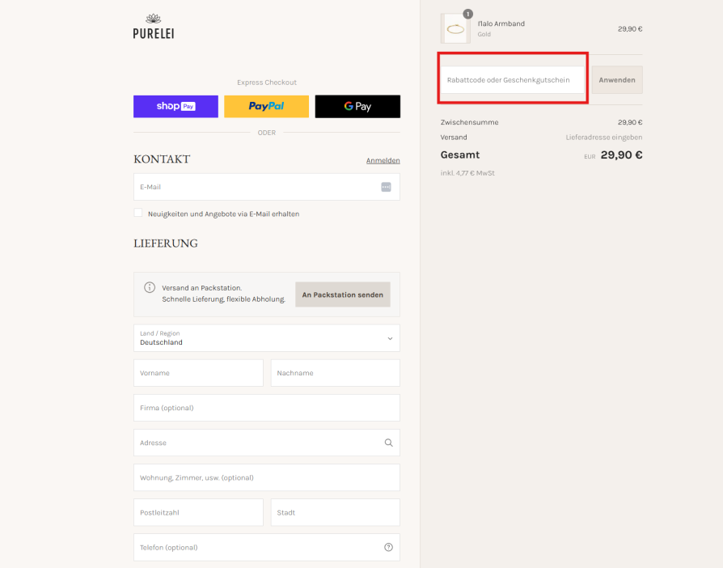The height and width of the screenshot is (568, 723).
Task: Click the help question mark in Telefon field
Action: tap(389, 547)
